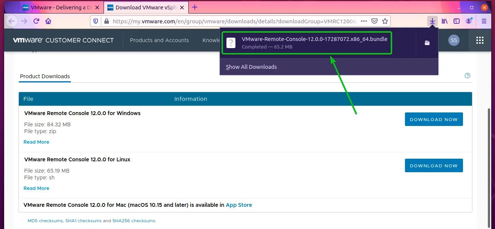Show the sidebar via toolbar icon
495x229 pixels.
click(x=457, y=21)
